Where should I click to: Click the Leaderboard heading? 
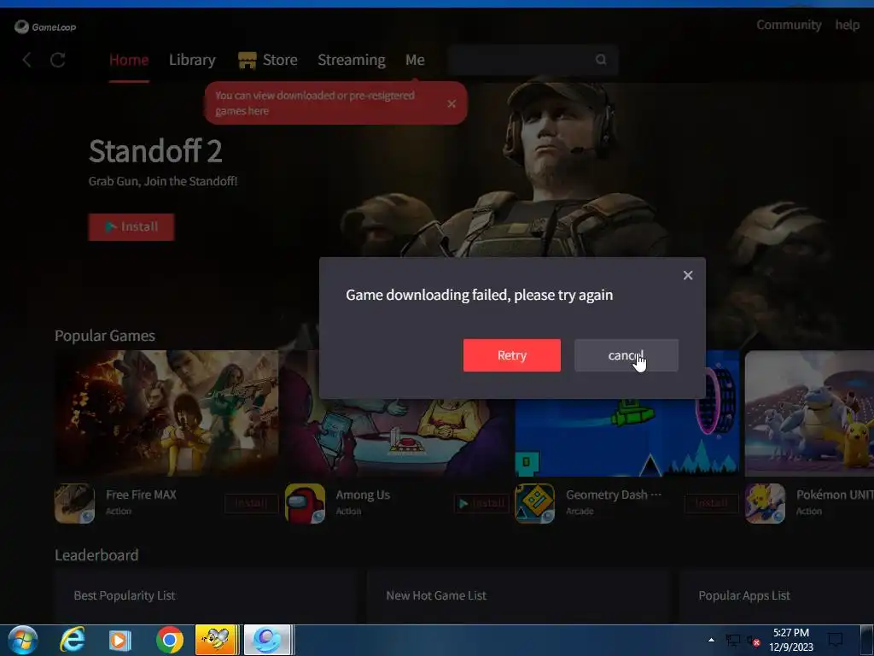pos(96,555)
